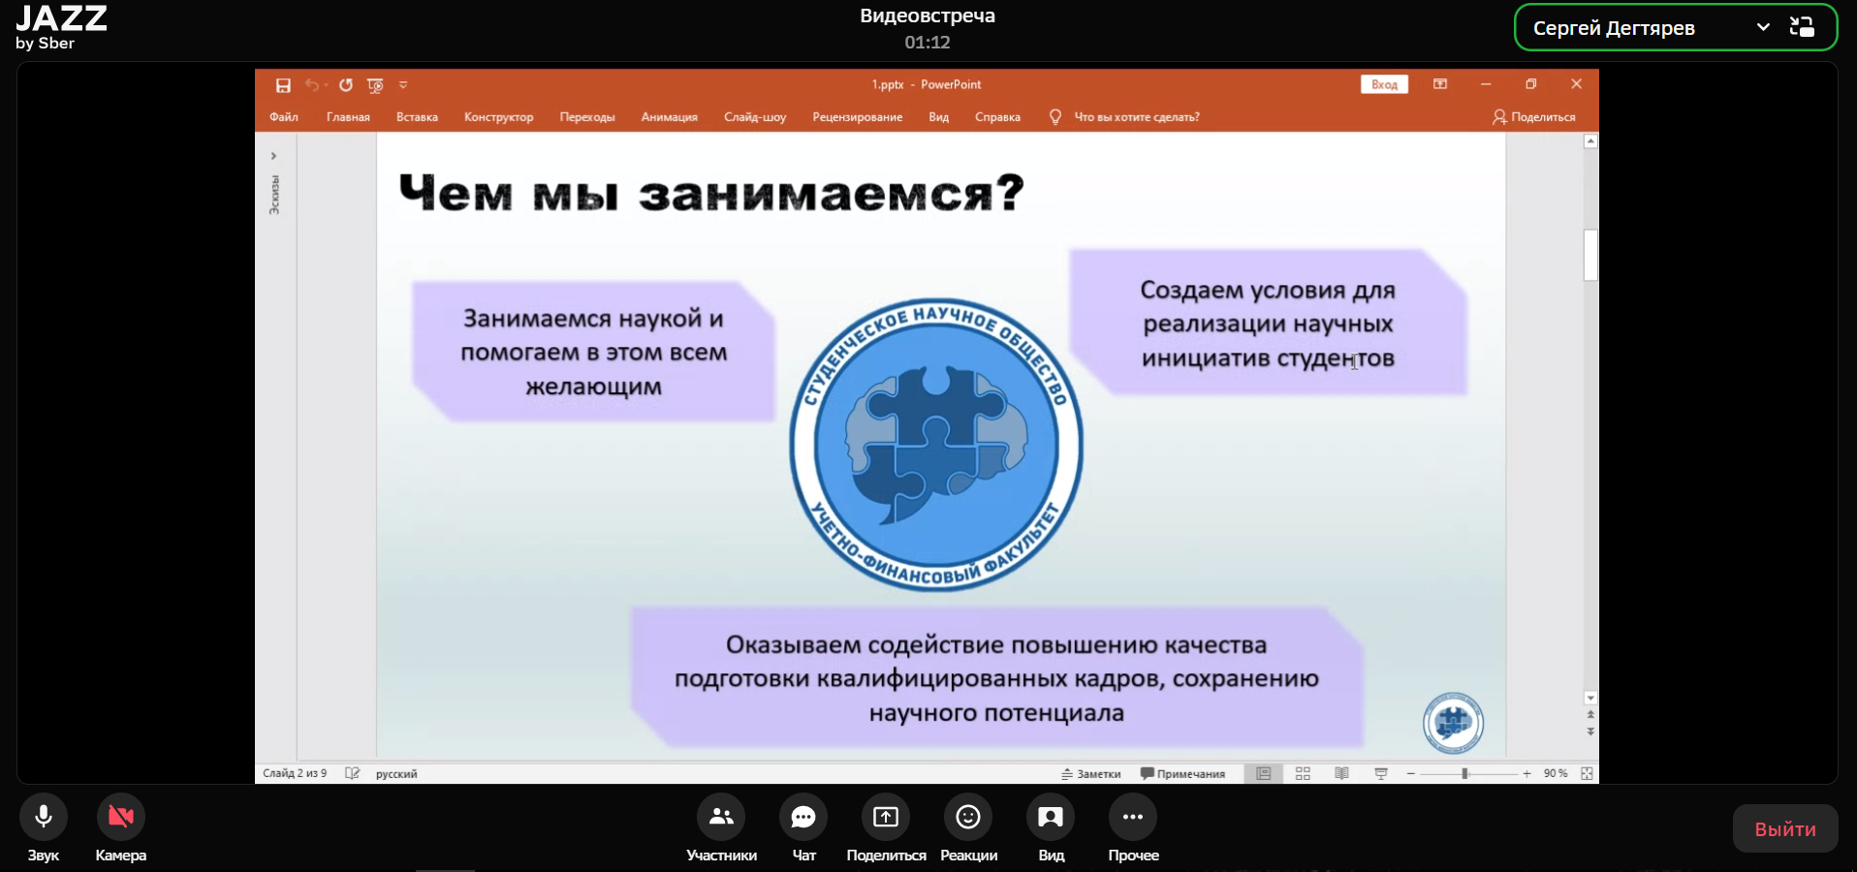Screen dimensions: 1857x872
Task: Open the Анимация ribbon tab
Action: tap(670, 117)
